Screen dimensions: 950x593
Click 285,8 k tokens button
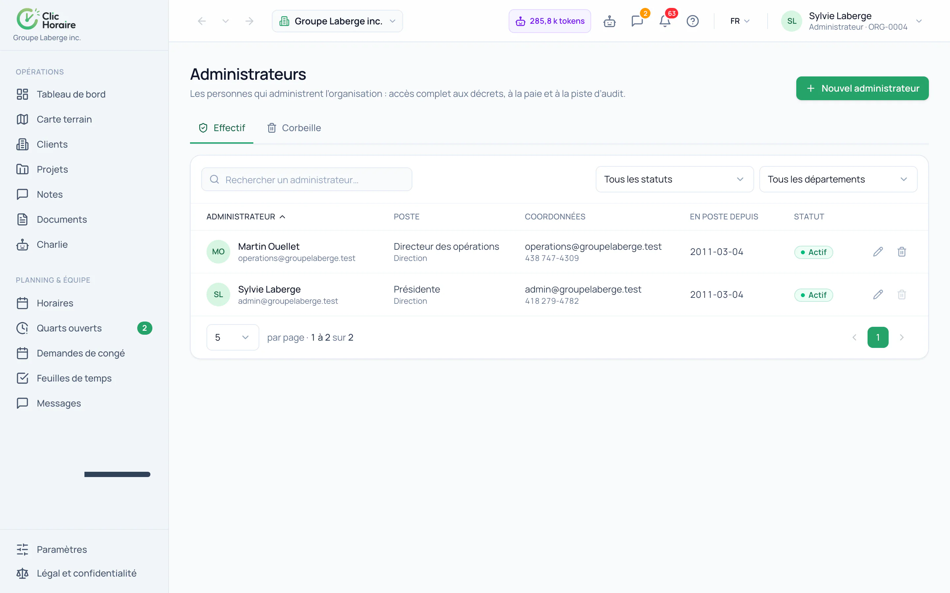pos(550,21)
